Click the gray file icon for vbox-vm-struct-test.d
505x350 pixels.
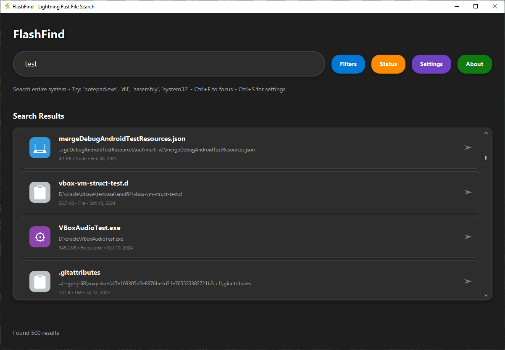[40, 192]
